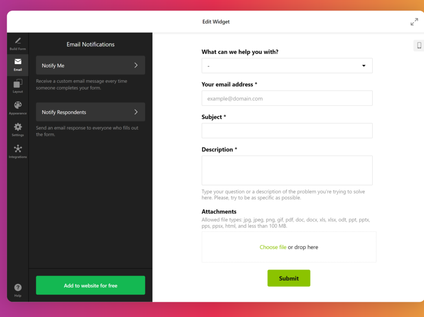Expand the Notify Me settings
Screen dimensions: 424x317
pos(90,65)
